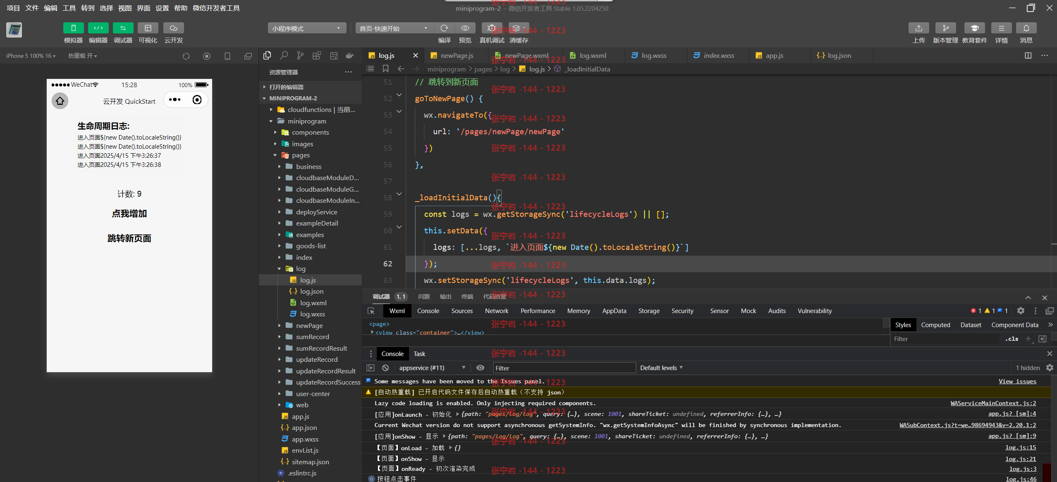This screenshot has width=1057, height=482.
Task: Toggle the Editor panel button
Action: (98, 28)
